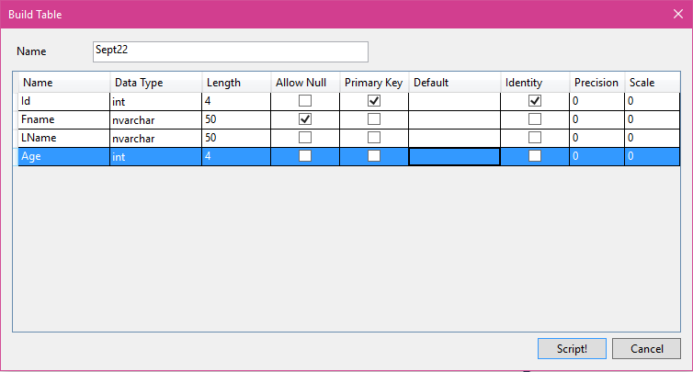
Task: Click the Identity column header
Action: pos(535,83)
